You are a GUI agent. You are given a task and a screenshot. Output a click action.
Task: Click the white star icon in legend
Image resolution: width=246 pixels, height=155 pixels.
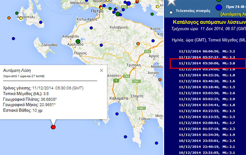(172, 3)
